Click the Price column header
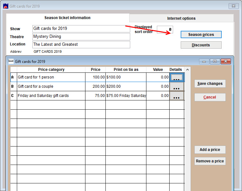Image resolution: width=242 pixels, height=191 pixels. coord(95,70)
